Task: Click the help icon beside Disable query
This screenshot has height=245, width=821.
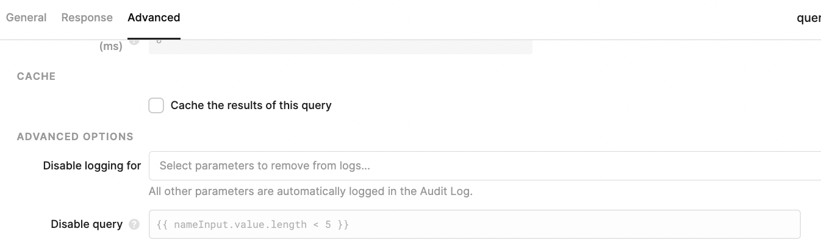Action: (134, 224)
